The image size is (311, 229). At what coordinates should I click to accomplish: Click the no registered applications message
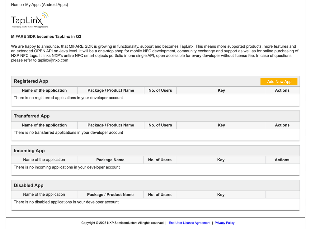tap(68, 98)
